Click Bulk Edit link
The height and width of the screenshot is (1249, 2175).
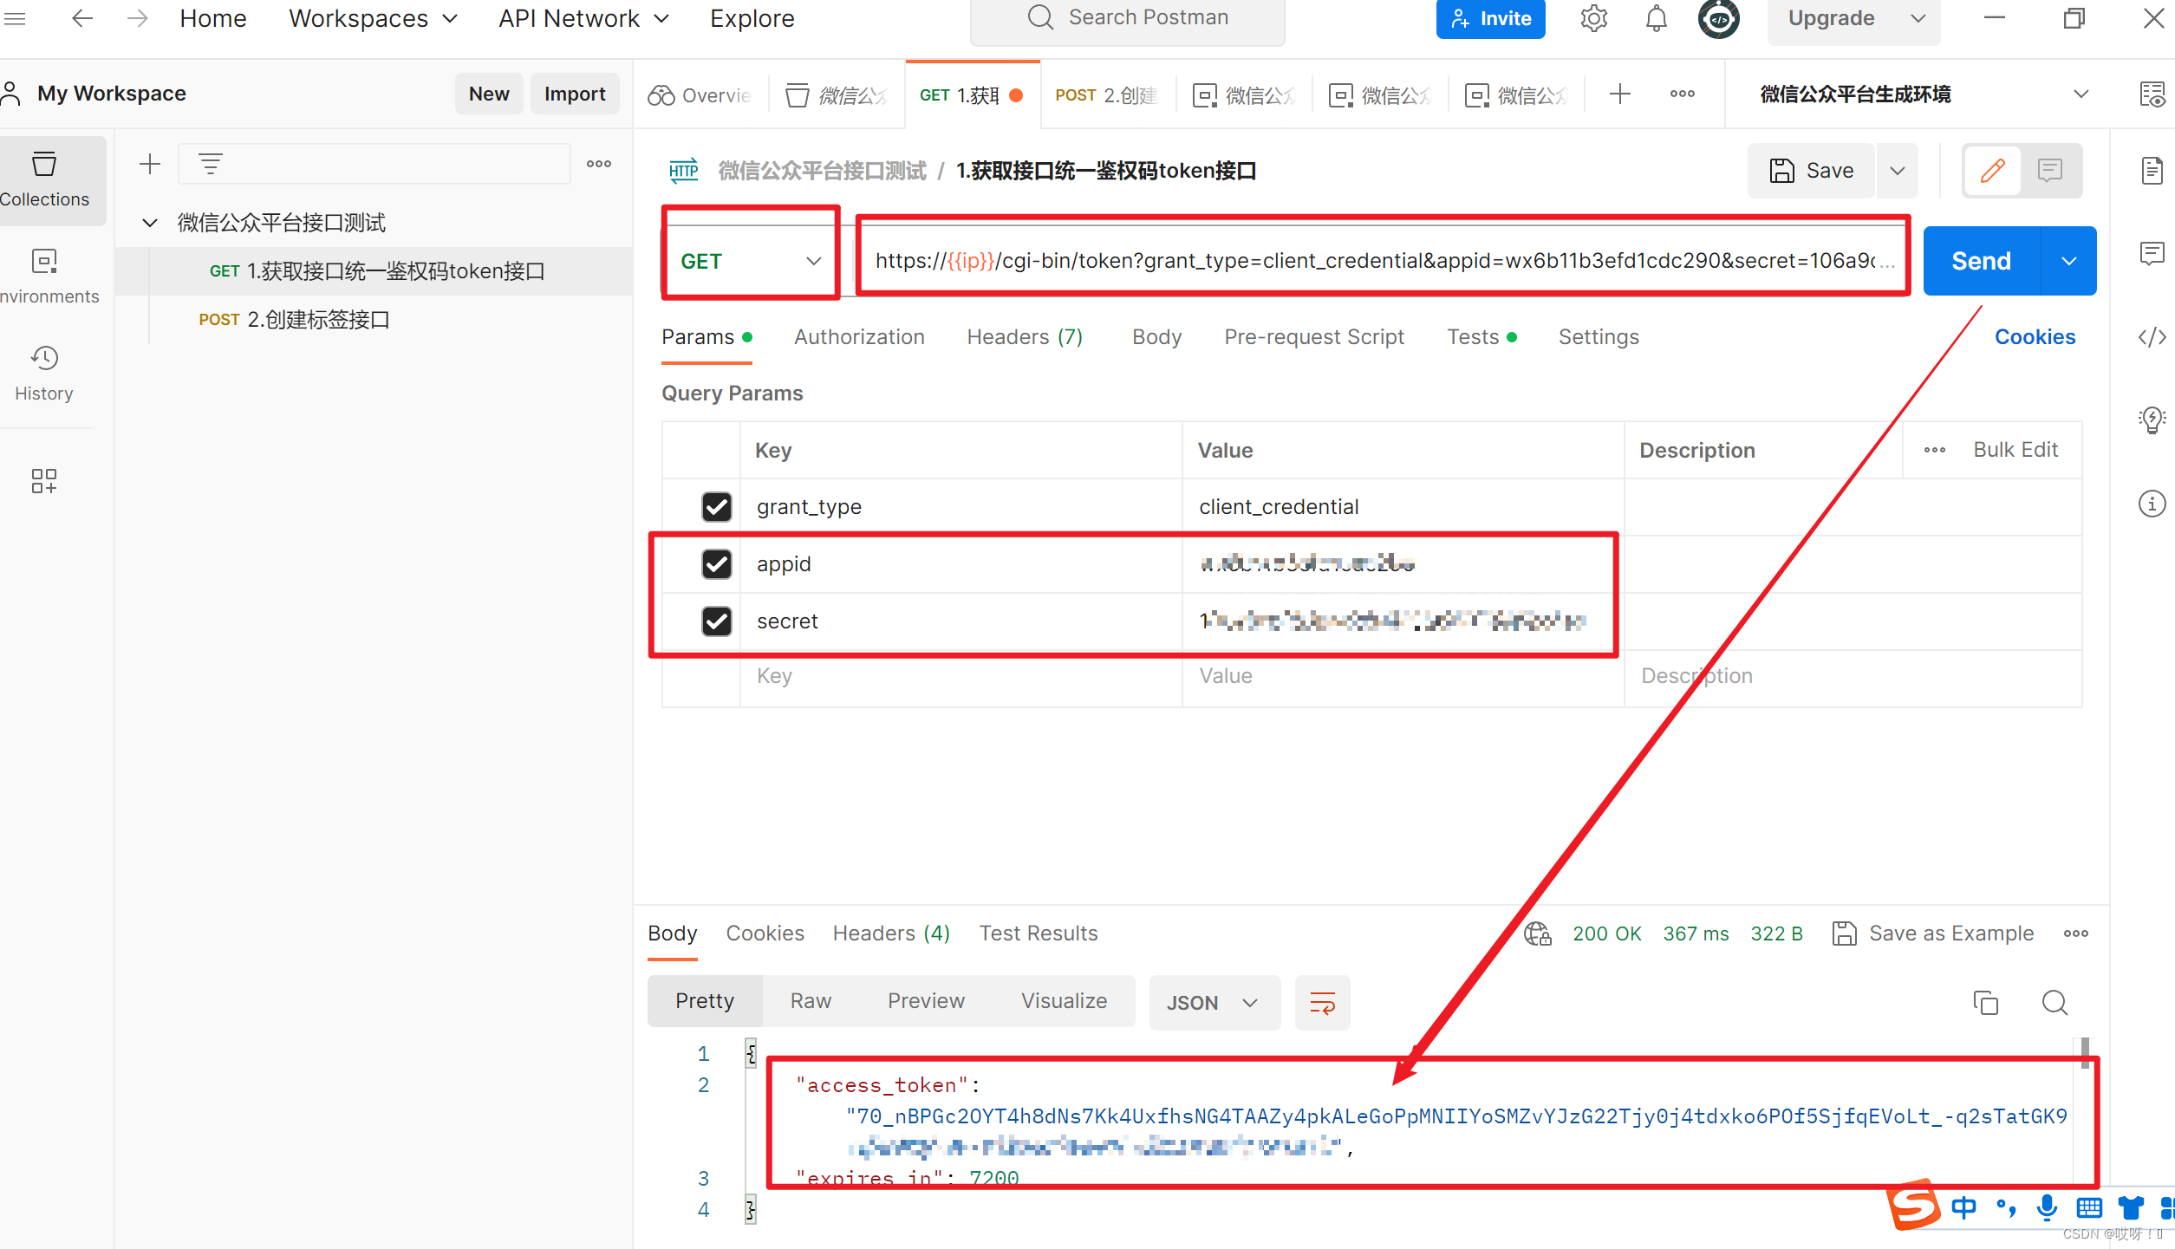pos(2015,450)
